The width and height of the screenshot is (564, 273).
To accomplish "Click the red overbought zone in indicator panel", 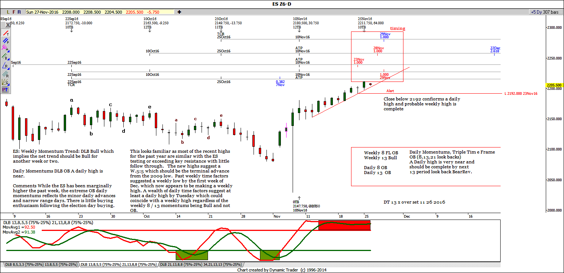I will 344,225.
